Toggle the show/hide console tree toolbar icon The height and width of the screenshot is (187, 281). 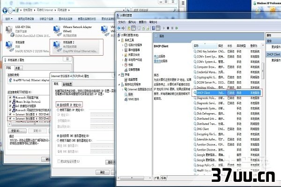click(133, 28)
